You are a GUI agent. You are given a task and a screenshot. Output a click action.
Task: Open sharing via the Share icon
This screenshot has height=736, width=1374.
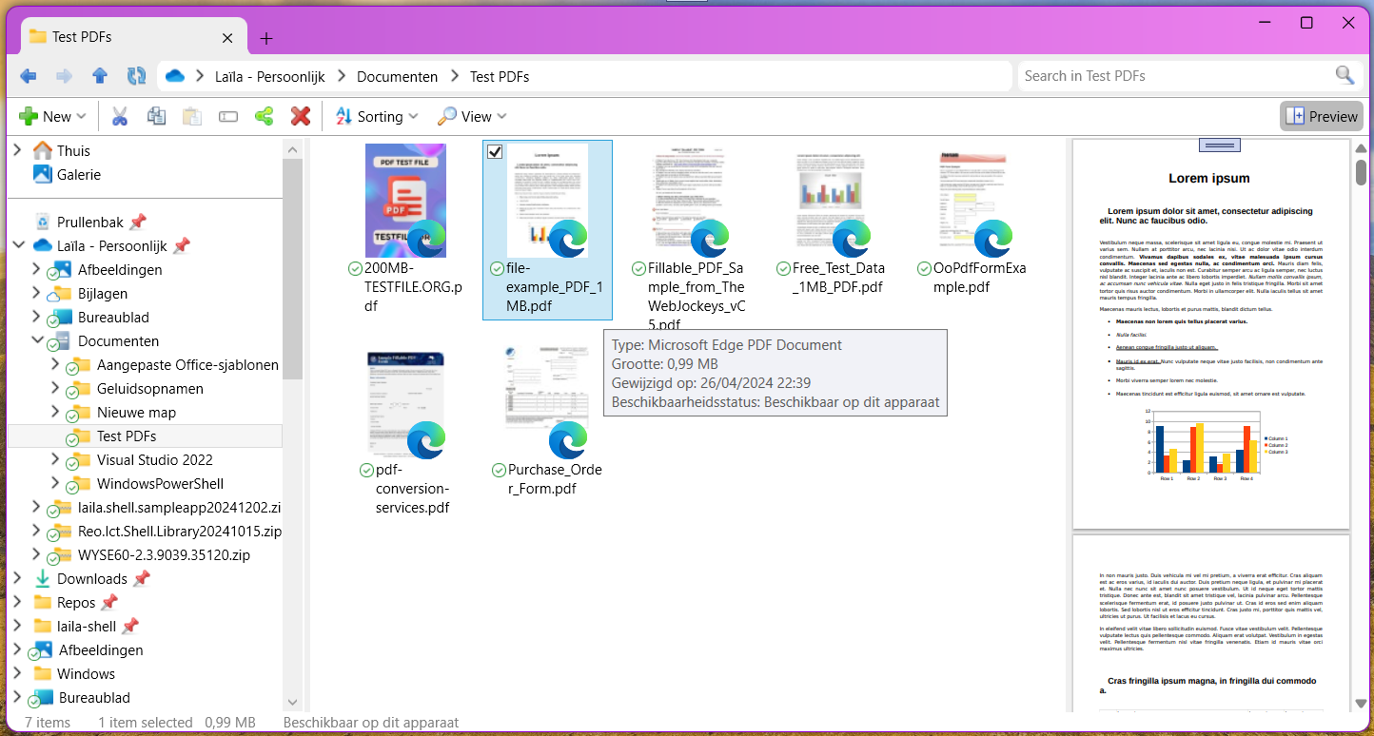pos(264,116)
